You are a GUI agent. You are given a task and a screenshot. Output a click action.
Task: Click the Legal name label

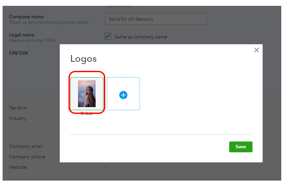22,35
